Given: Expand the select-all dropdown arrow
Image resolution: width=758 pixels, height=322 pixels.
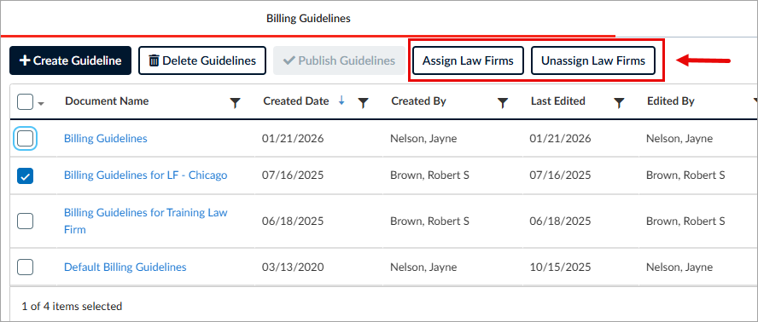Looking at the screenshot, I should pyautogui.click(x=41, y=103).
